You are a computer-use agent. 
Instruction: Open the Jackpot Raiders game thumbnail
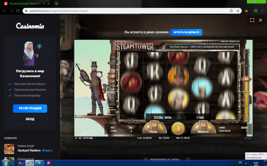[9, 149]
